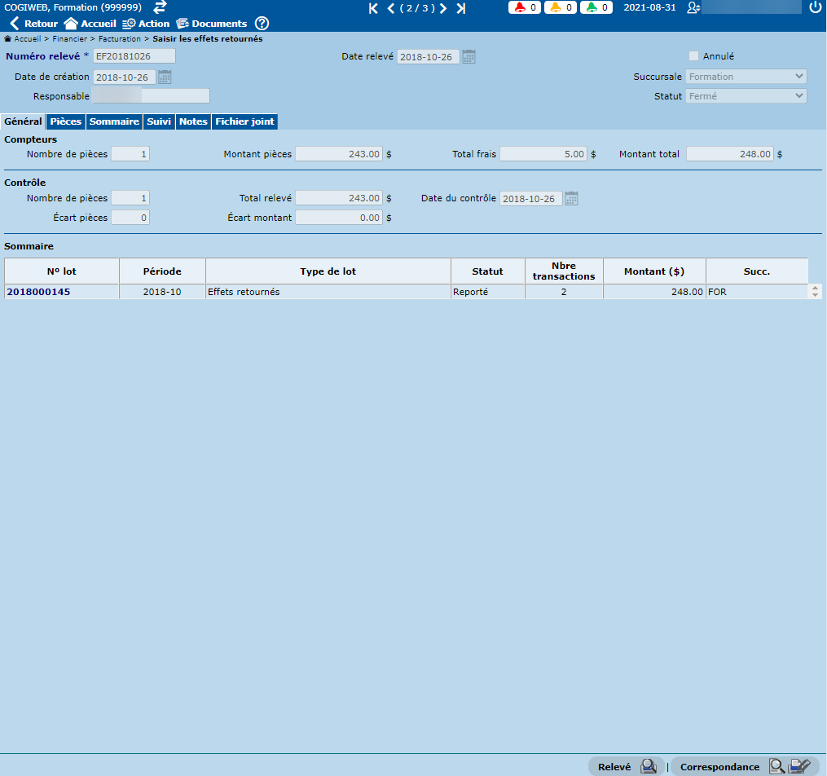
Task: Open the Fichier joint tab
Action: point(244,121)
